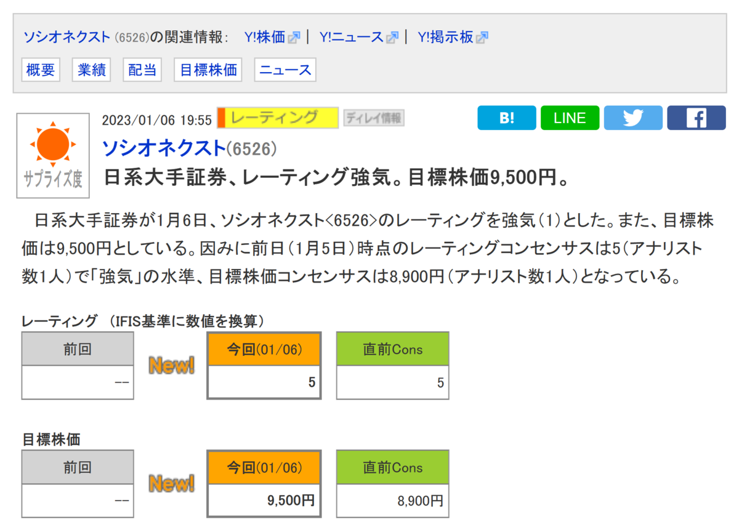Open the 業績 tab
This screenshot has width=739, height=527.
click(92, 70)
